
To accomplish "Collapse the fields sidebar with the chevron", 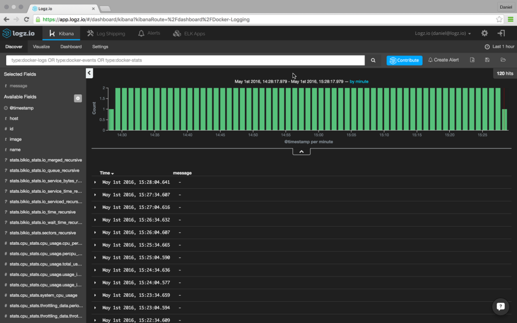I will pos(89,73).
